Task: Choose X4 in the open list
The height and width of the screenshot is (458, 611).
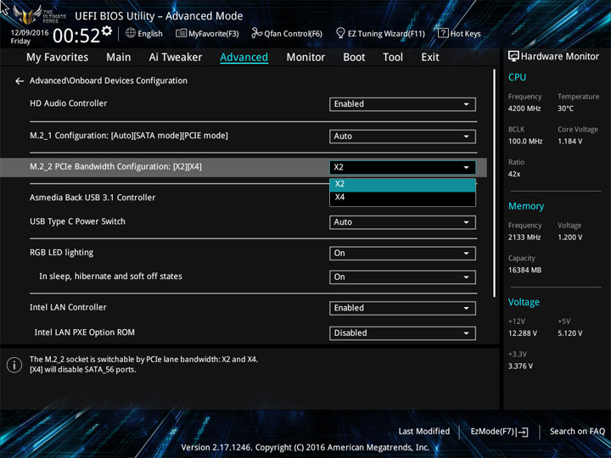Action: (x=402, y=198)
